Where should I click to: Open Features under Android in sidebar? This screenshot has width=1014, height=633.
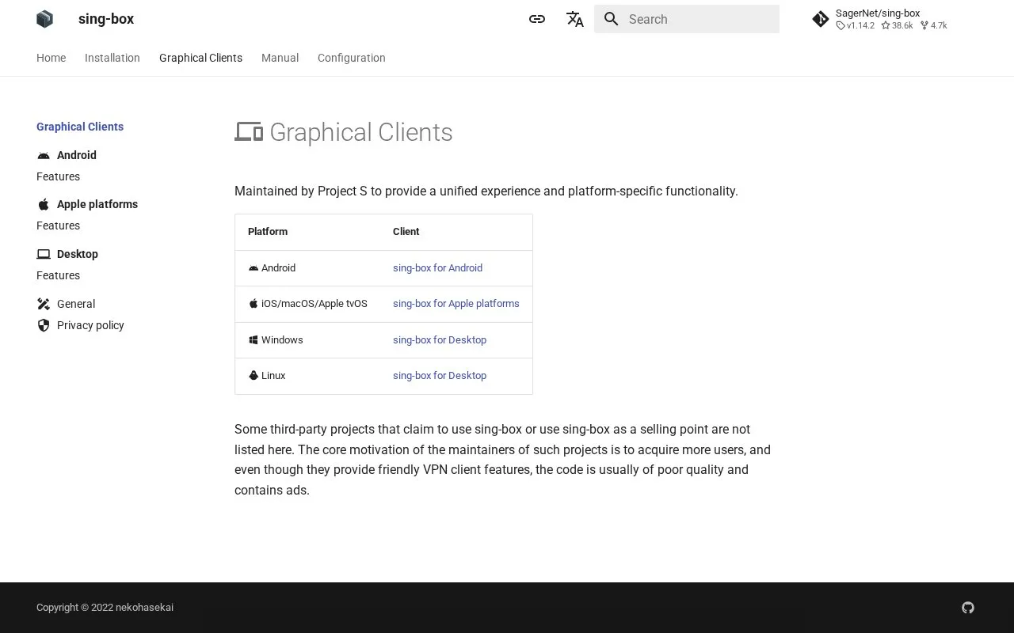pyautogui.click(x=58, y=176)
